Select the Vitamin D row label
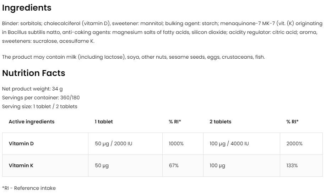The image size is (326, 193). click(x=21, y=144)
